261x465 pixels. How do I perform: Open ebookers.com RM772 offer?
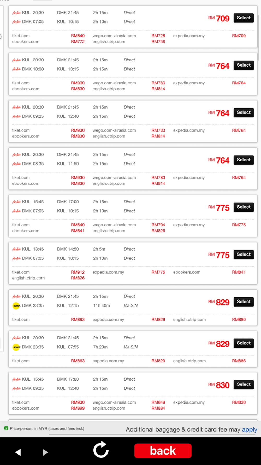(x=48, y=42)
